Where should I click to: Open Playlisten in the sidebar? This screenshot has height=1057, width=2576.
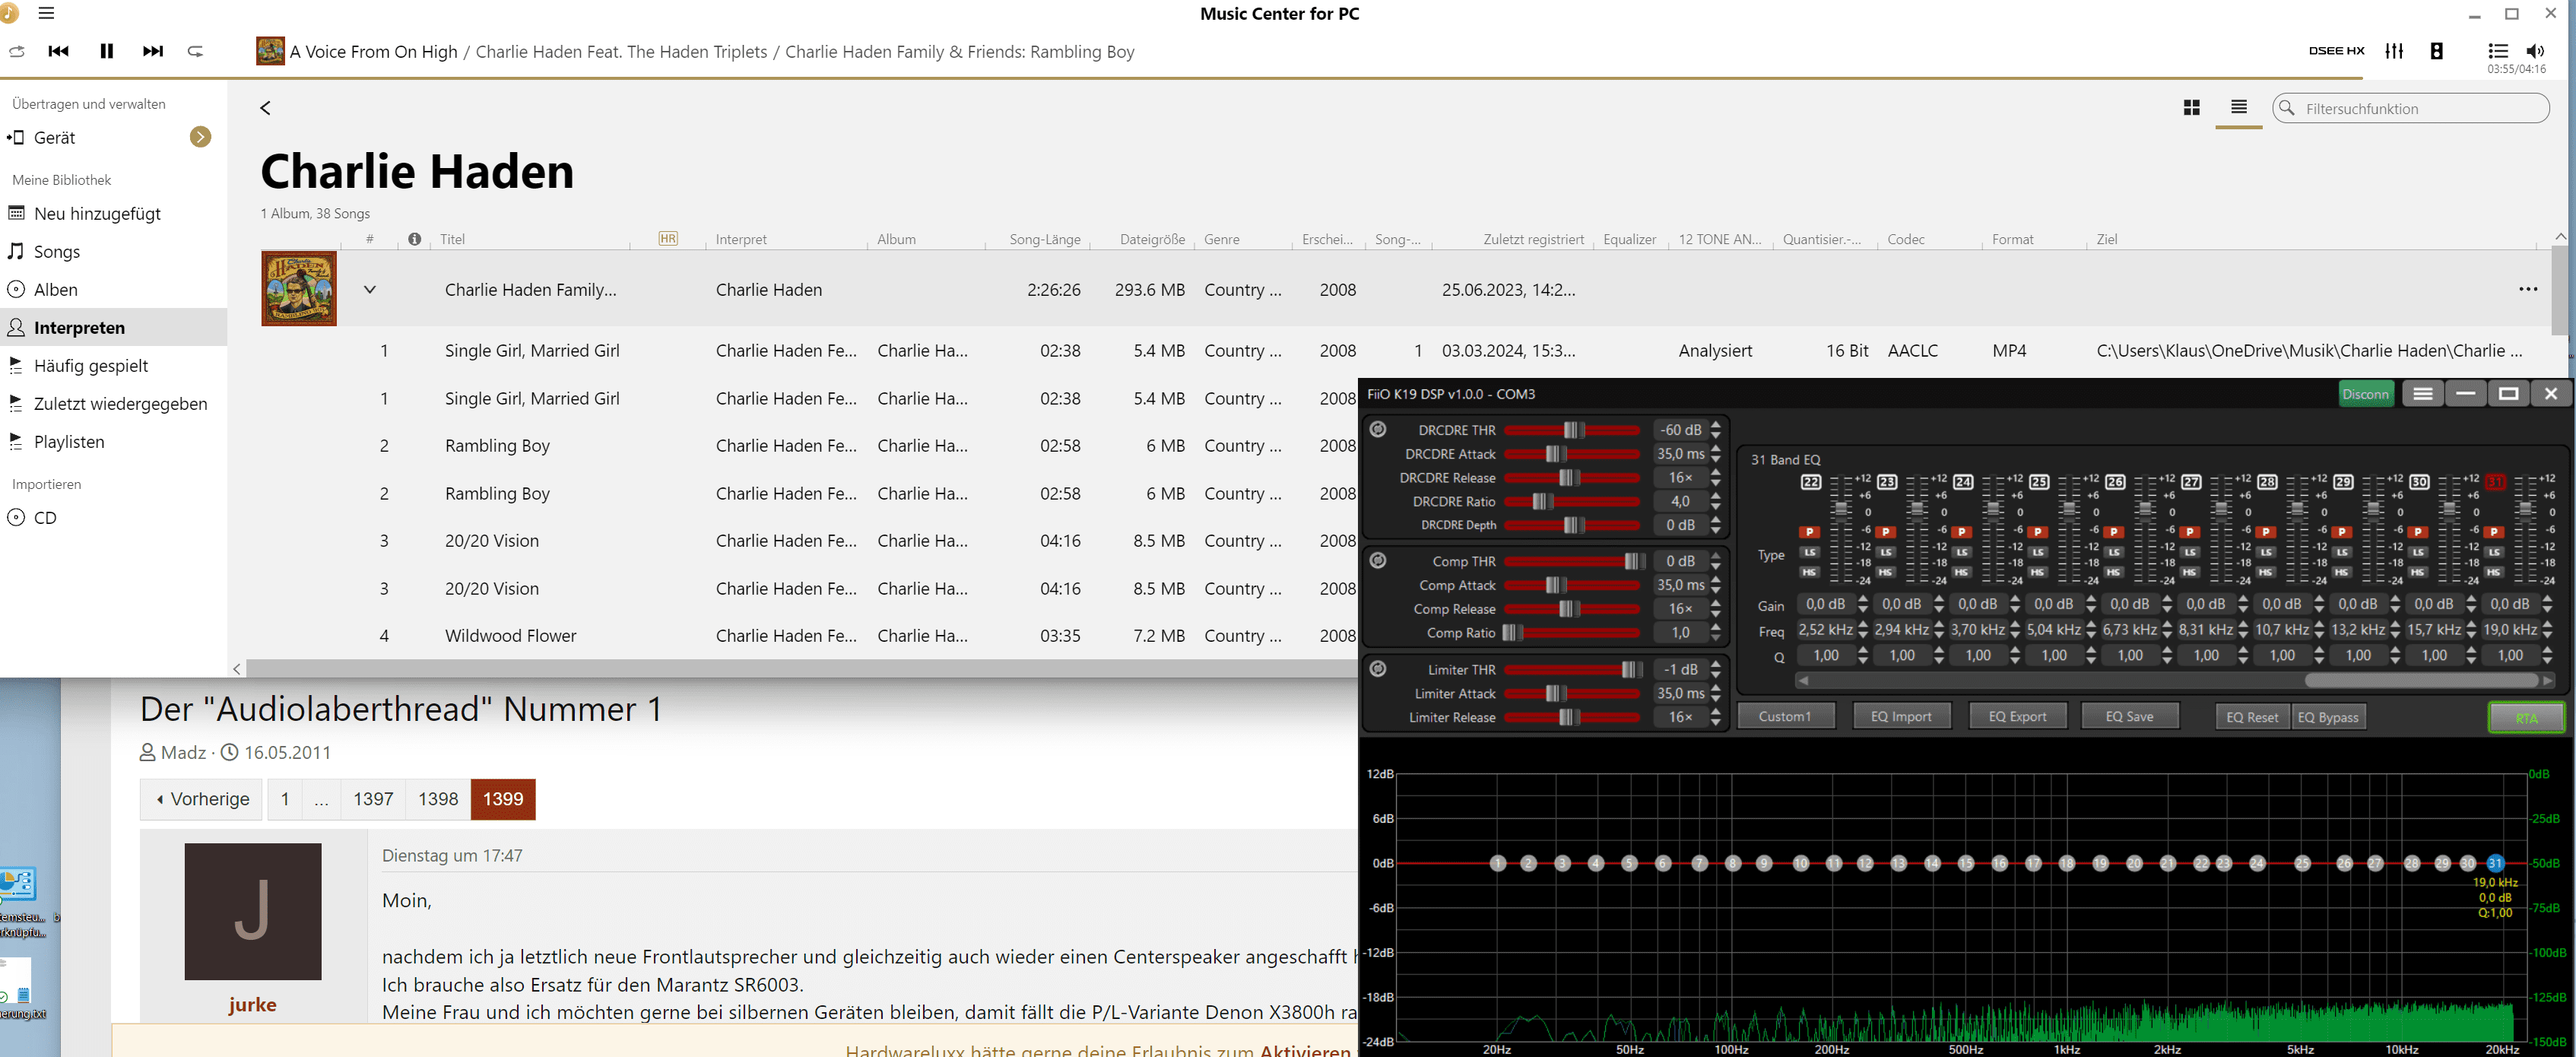point(68,441)
